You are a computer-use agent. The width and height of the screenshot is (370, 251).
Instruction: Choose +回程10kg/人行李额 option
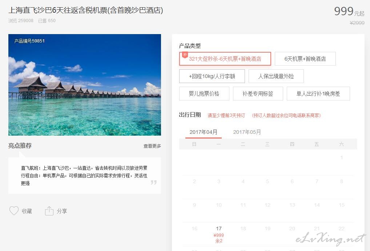[x=212, y=76]
